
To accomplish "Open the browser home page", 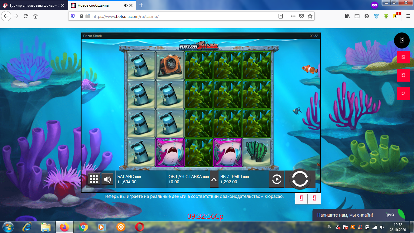I will (35, 16).
